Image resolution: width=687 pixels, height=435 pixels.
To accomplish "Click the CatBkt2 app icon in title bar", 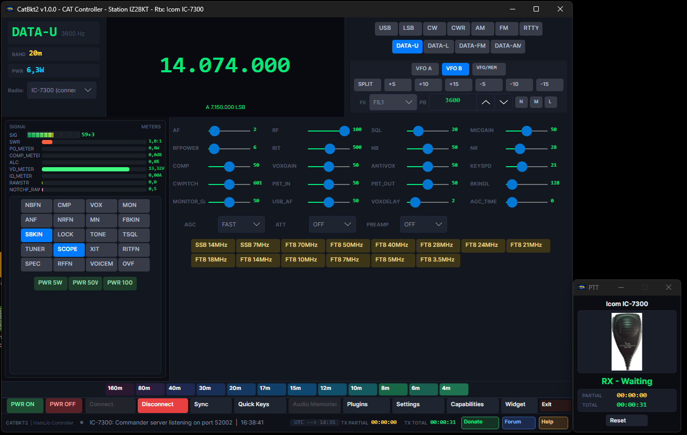I will [10, 9].
